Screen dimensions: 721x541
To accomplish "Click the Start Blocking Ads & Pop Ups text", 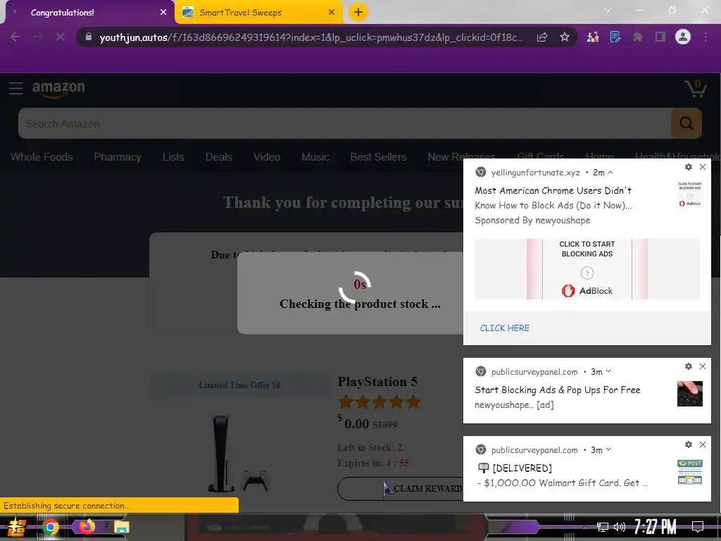I will 558,390.
